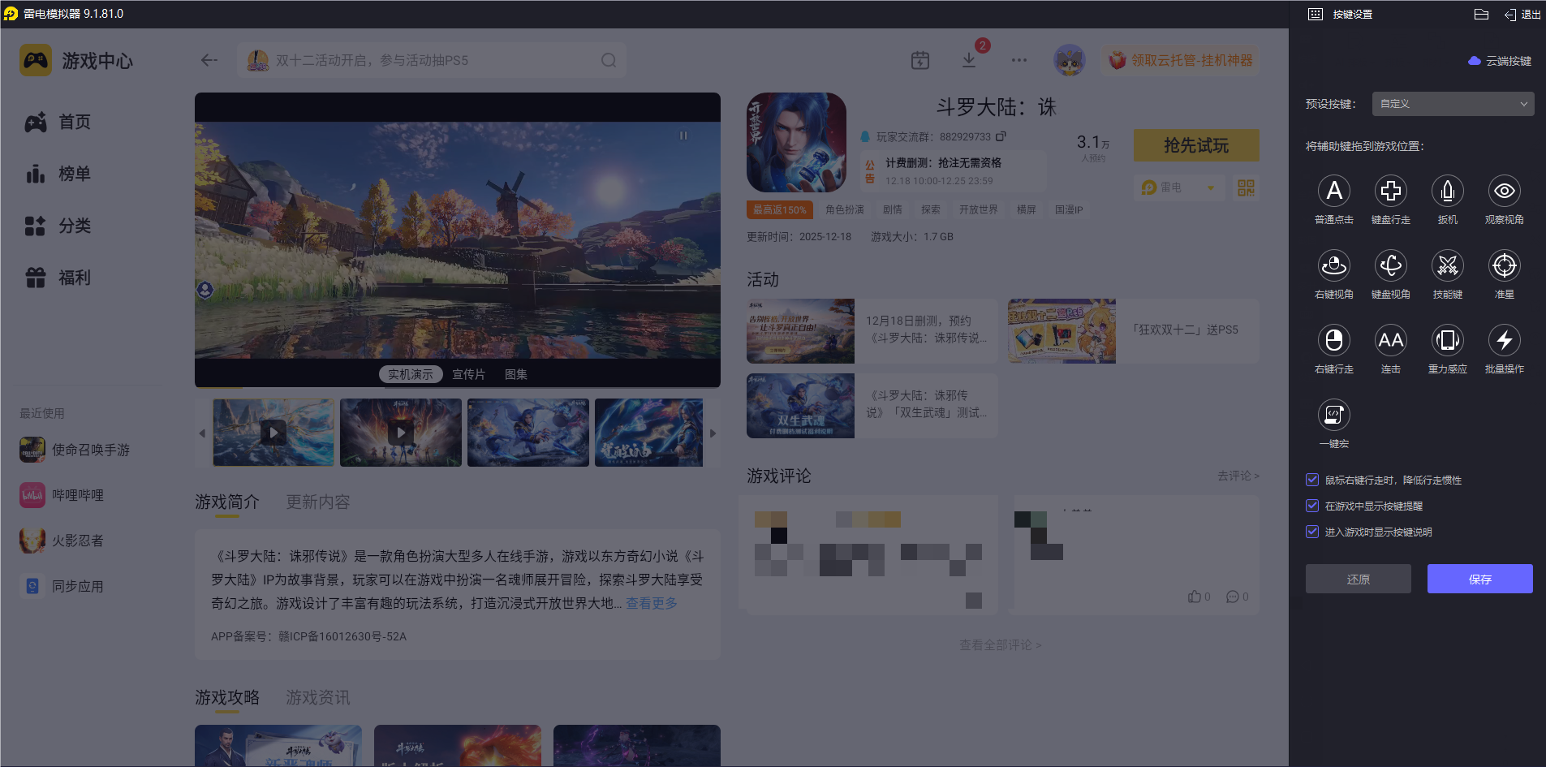Show previous video thumbnails with left arrow

tap(202, 433)
